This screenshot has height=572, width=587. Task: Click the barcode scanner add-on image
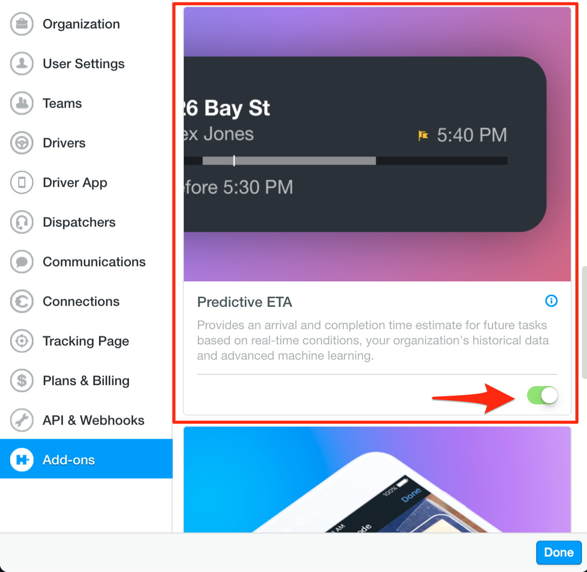click(x=377, y=480)
